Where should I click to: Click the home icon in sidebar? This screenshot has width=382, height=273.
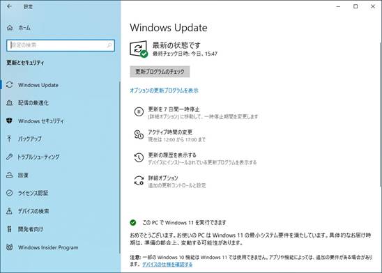point(10,28)
